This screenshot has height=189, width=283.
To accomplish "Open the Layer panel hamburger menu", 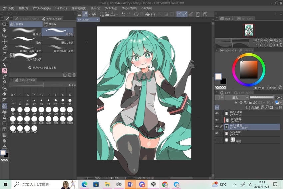I will coord(217,93).
